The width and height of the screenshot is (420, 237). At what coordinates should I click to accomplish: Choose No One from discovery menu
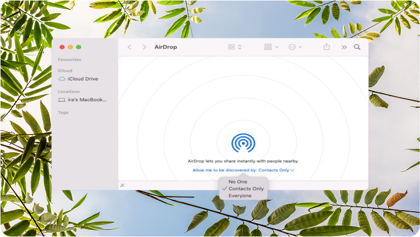[238, 182]
